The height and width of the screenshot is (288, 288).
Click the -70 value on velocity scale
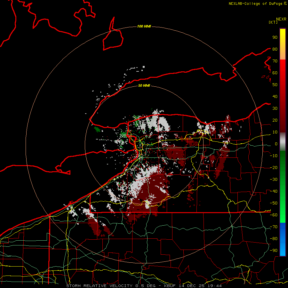tap(274, 227)
